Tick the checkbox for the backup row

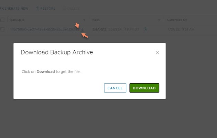pyautogui.click(x=2, y=29)
